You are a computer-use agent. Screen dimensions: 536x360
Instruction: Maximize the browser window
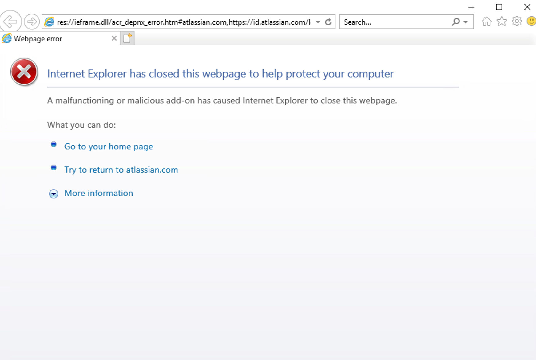499,7
